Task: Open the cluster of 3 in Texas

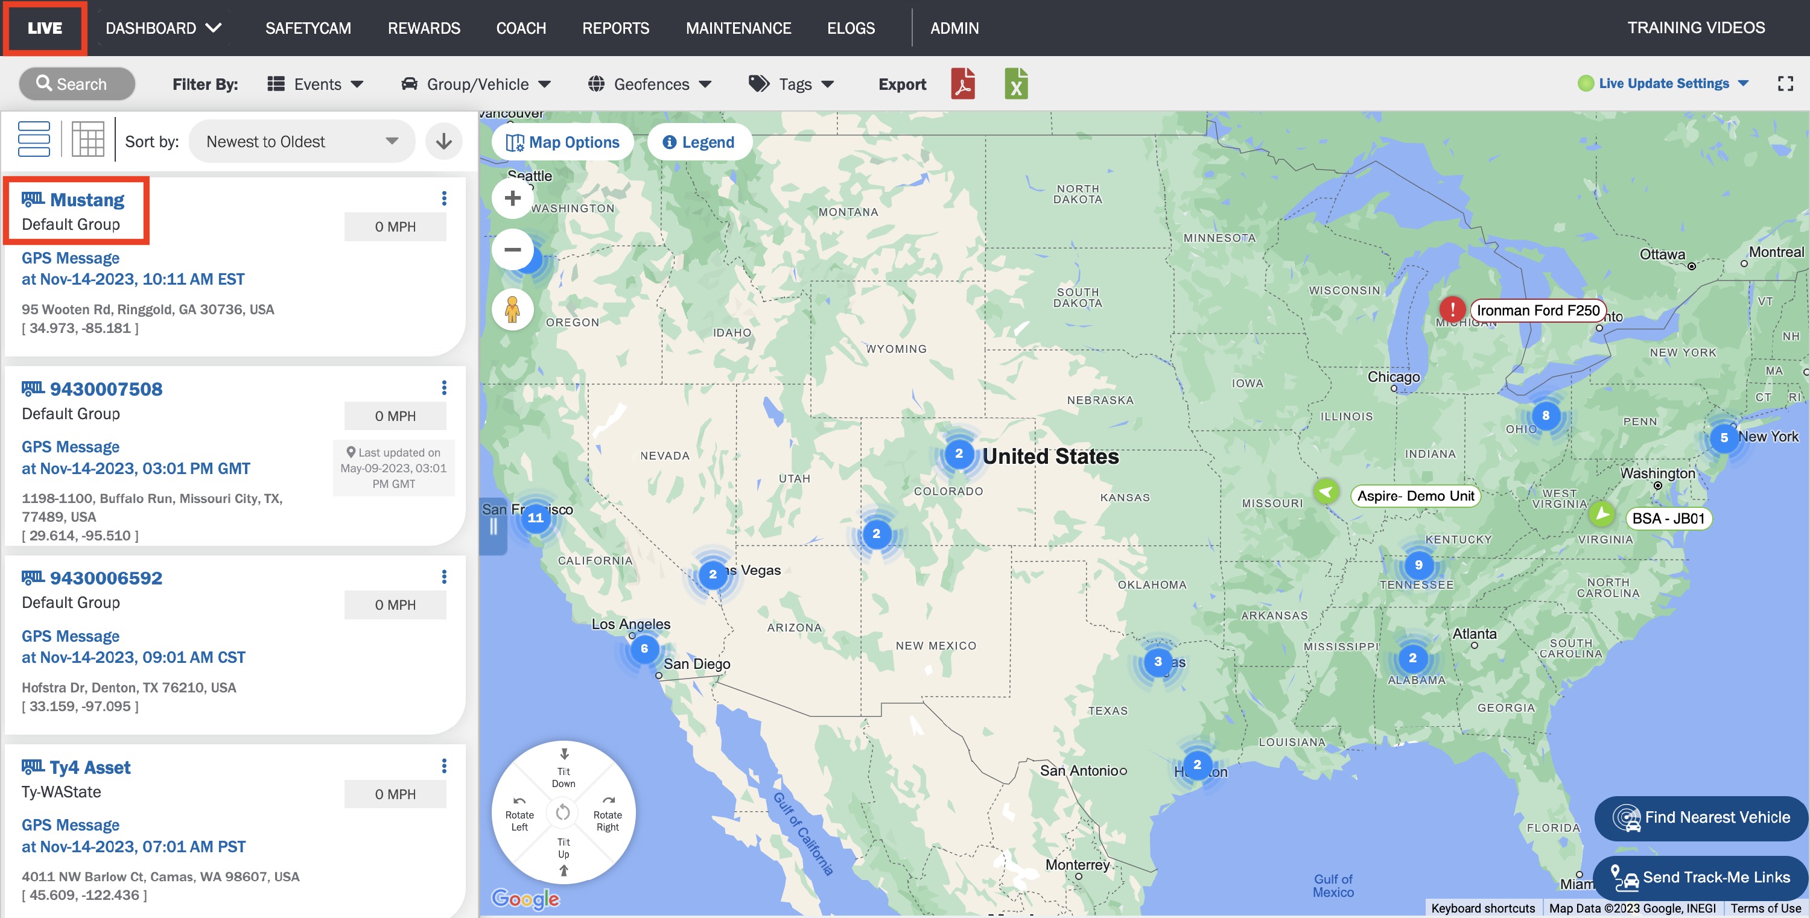Action: tap(1158, 662)
